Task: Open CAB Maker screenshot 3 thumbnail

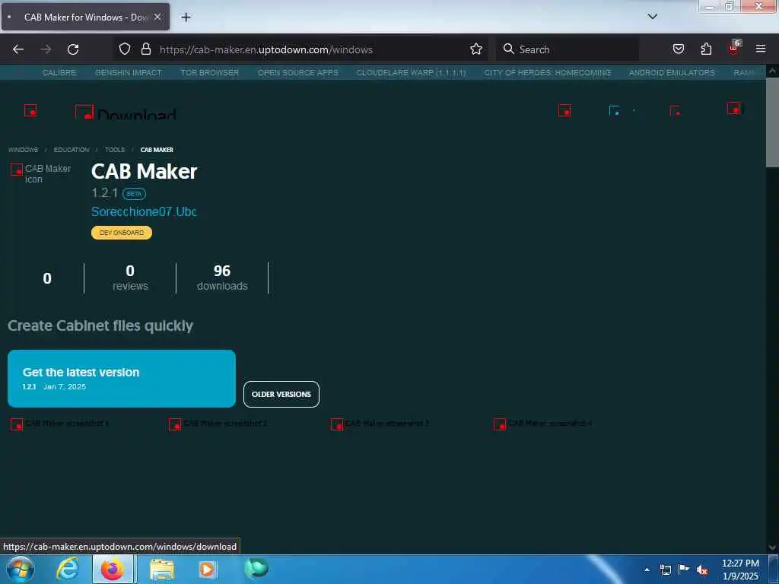Action: 380,424
